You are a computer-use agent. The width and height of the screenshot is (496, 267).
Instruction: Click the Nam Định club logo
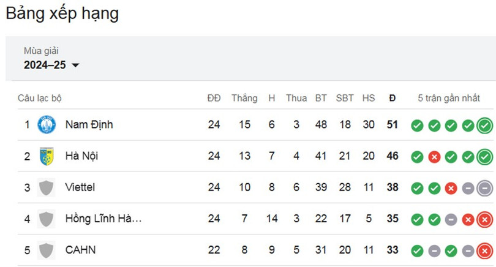click(x=47, y=124)
